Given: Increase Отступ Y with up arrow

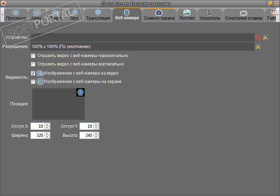Looking at the screenshot, I should coord(96,125).
